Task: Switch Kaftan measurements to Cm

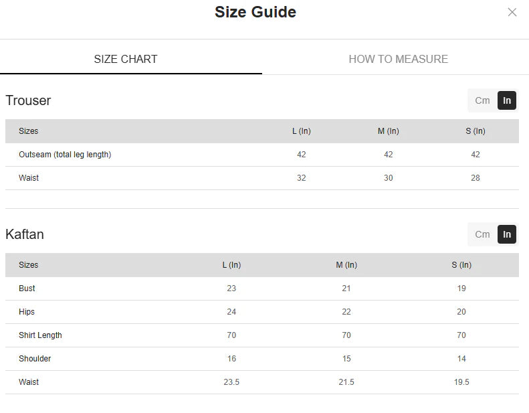Action: pos(482,234)
